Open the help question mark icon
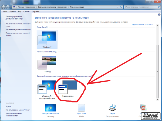 point(159,15)
